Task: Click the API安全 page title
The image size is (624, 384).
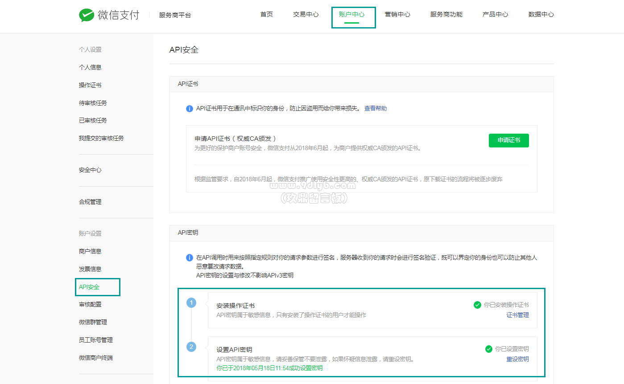Action: pyautogui.click(x=184, y=50)
